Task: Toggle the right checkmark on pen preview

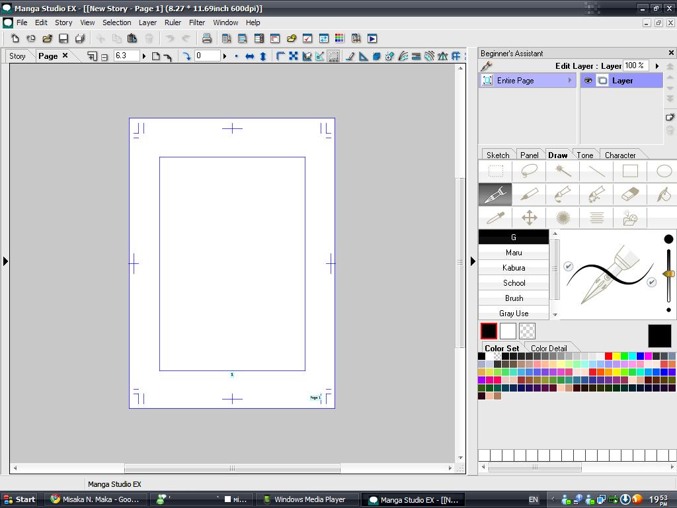Action: click(651, 282)
